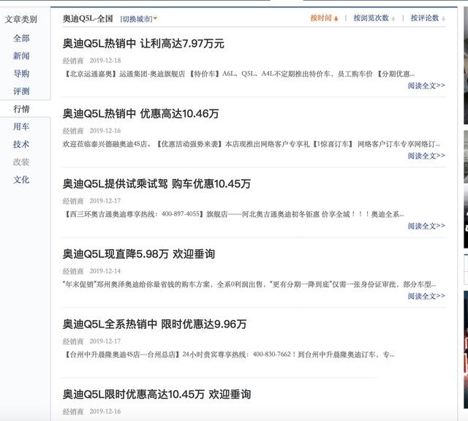Sort articles by 按时间
Viewport: 468px width, 421px height.
coord(324,18)
